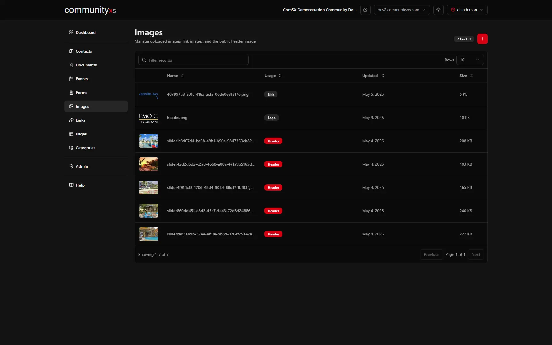Click the search magnifier icon in filter
The width and height of the screenshot is (552, 345).
144,60
